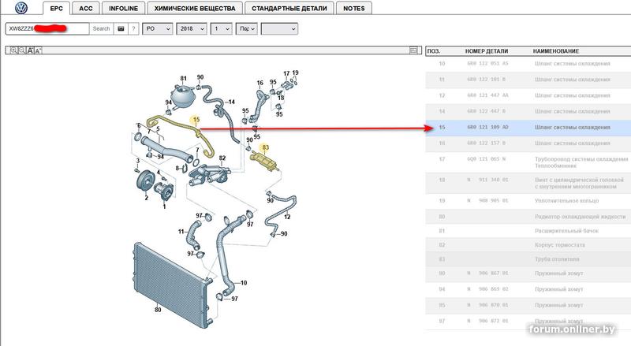Open the СТАНДАРТНЫЕ ДЕТАЛИ tab
The image size is (631, 346).
[x=289, y=8]
